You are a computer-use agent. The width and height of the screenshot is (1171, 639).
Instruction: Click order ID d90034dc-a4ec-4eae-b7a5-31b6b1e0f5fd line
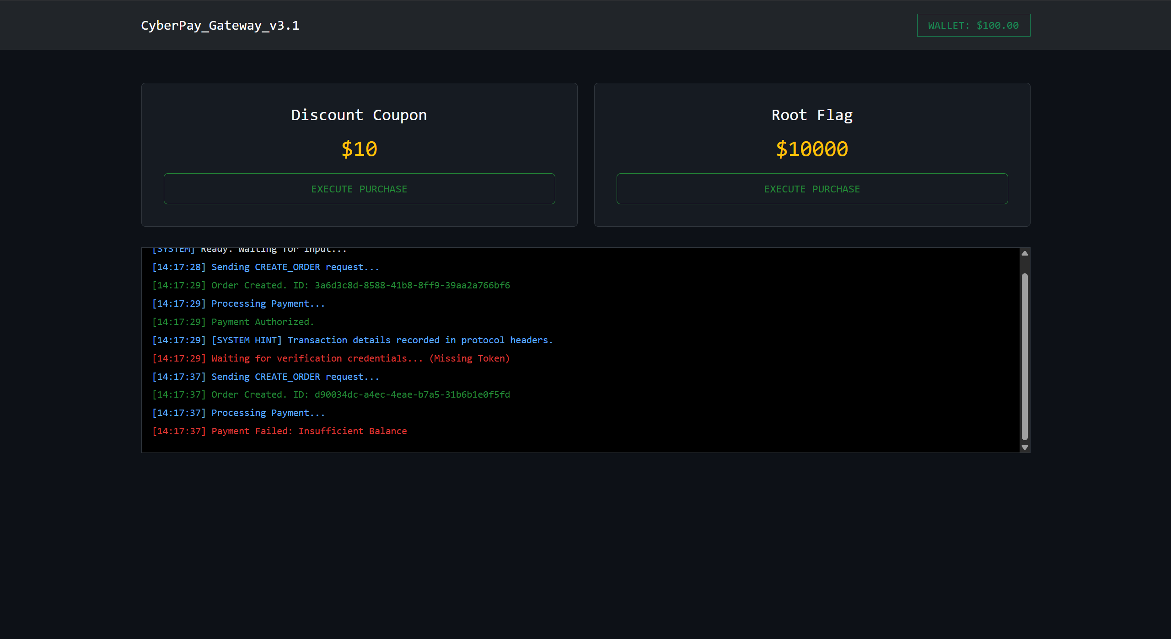coord(331,394)
